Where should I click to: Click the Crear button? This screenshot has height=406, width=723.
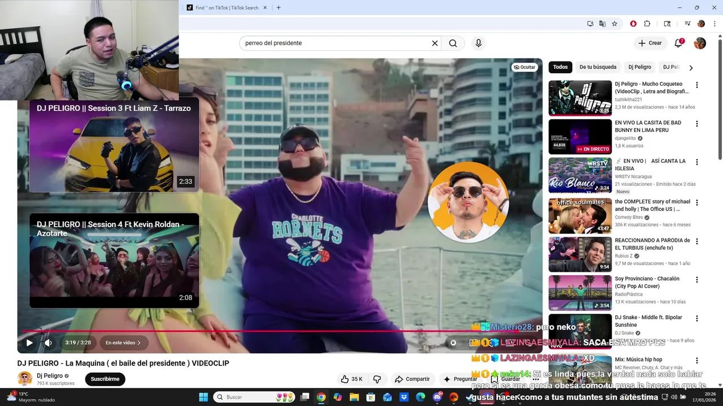[650, 43]
